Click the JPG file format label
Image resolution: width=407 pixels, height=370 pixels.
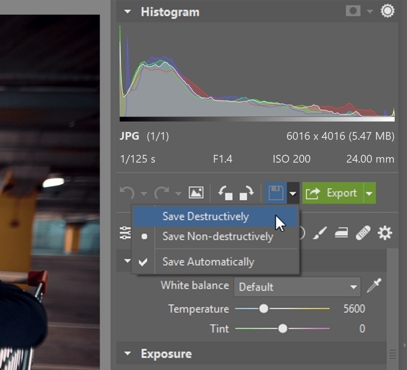(129, 136)
